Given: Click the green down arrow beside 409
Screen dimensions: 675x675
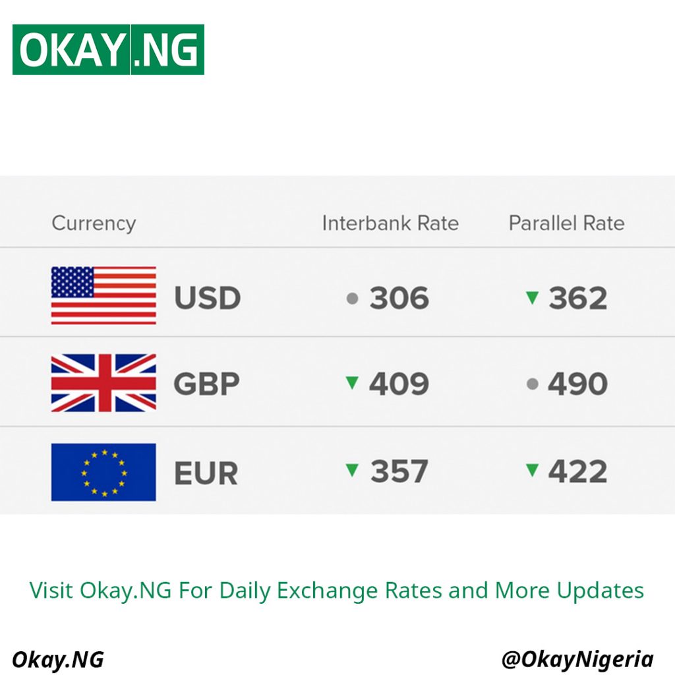Looking at the screenshot, I should 352,382.
